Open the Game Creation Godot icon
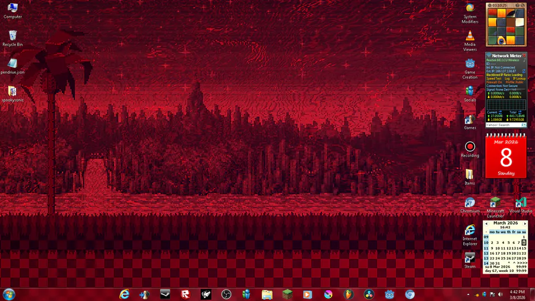The height and width of the screenshot is (301, 535). 470,68
